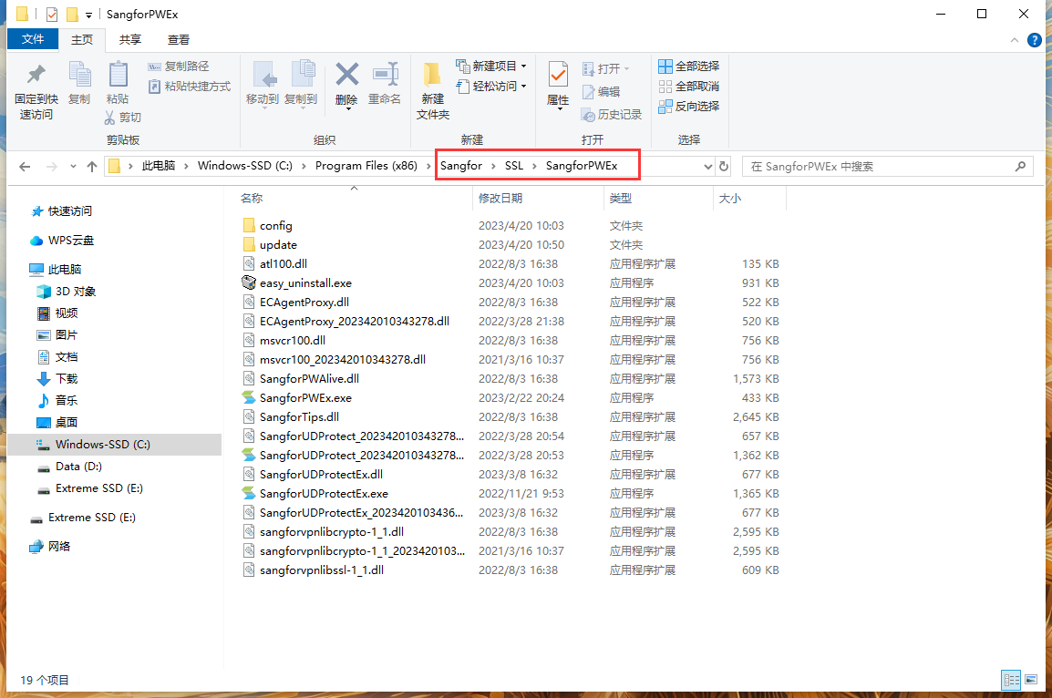The height and width of the screenshot is (698, 1052).
Task: Click the SSL breadcrumb segment
Action: coord(514,166)
